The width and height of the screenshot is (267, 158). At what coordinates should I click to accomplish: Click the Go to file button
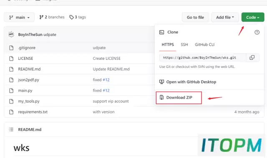(195, 17)
